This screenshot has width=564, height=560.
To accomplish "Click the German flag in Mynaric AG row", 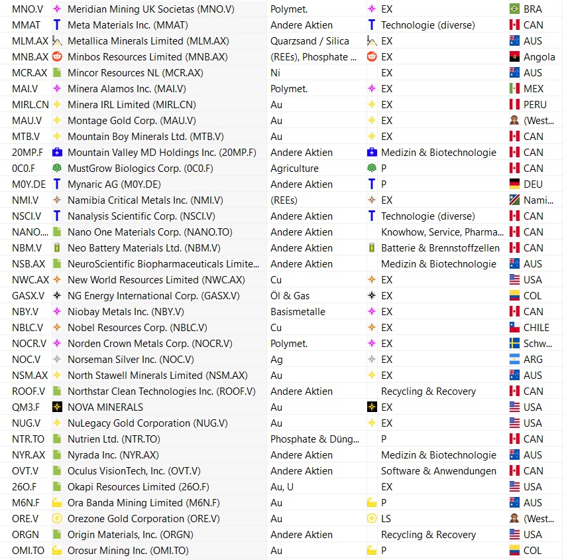I will (514, 184).
